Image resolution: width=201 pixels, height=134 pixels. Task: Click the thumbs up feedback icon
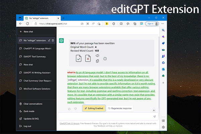69,109
